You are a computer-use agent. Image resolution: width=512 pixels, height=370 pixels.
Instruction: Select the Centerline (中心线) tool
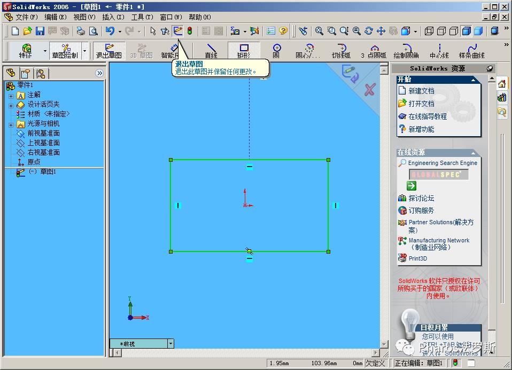click(x=439, y=51)
